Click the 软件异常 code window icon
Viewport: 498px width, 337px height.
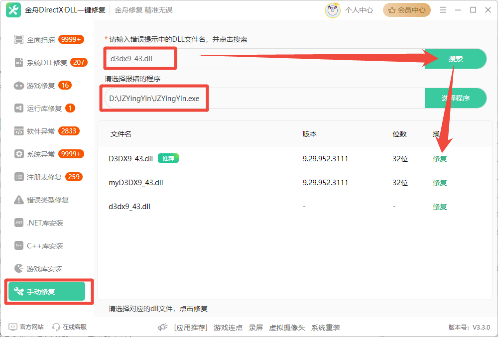click(x=19, y=131)
